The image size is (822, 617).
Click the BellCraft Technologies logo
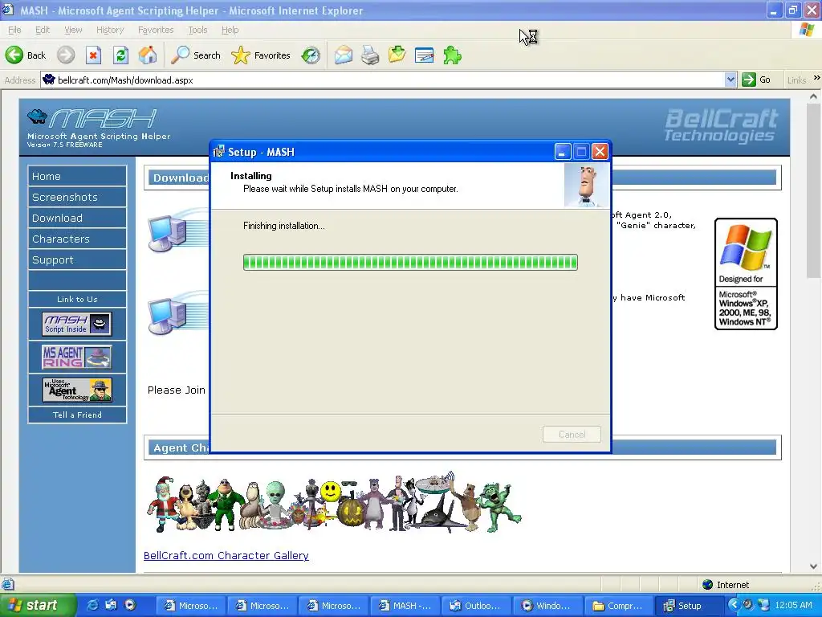tap(722, 125)
